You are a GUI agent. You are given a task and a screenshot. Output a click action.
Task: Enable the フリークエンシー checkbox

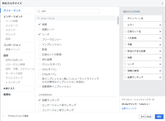pos(39,39)
